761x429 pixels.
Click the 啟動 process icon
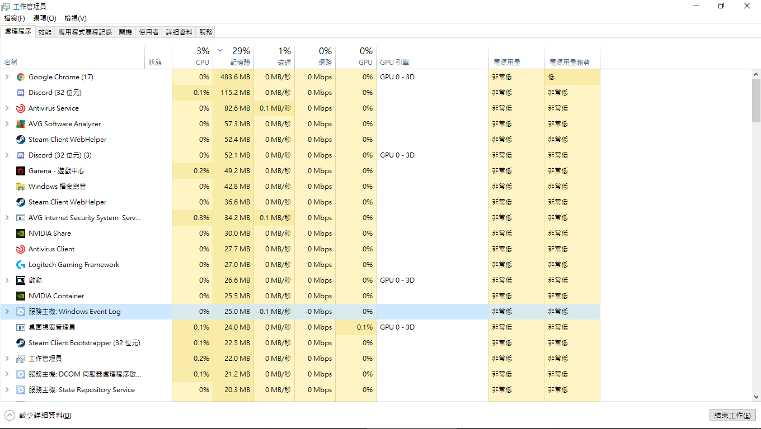coord(21,280)
